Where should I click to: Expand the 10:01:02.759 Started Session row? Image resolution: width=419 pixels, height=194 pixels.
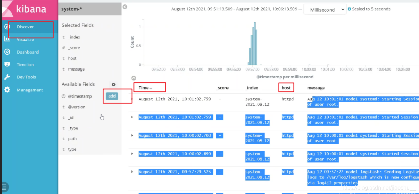pos(132,117)
